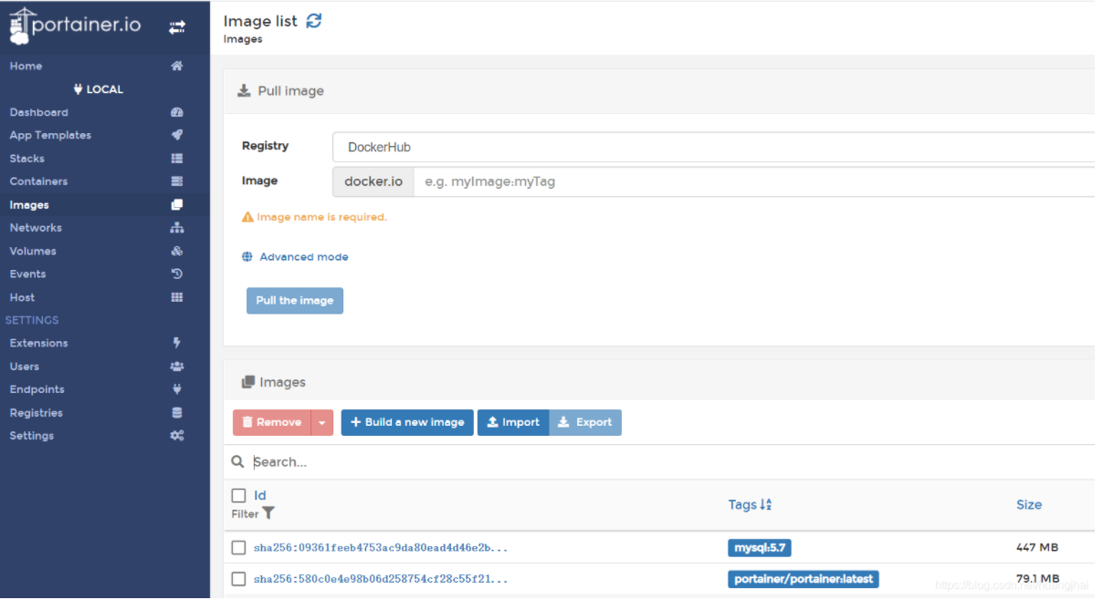Click the search magnifier icon
The height and width of the screenshot is (600, 1103).
tap(238, 462)
